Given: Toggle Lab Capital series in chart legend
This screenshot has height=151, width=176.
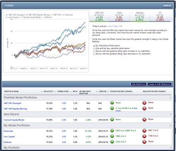Looking at the screenshot, I should [x=12, y=17].
